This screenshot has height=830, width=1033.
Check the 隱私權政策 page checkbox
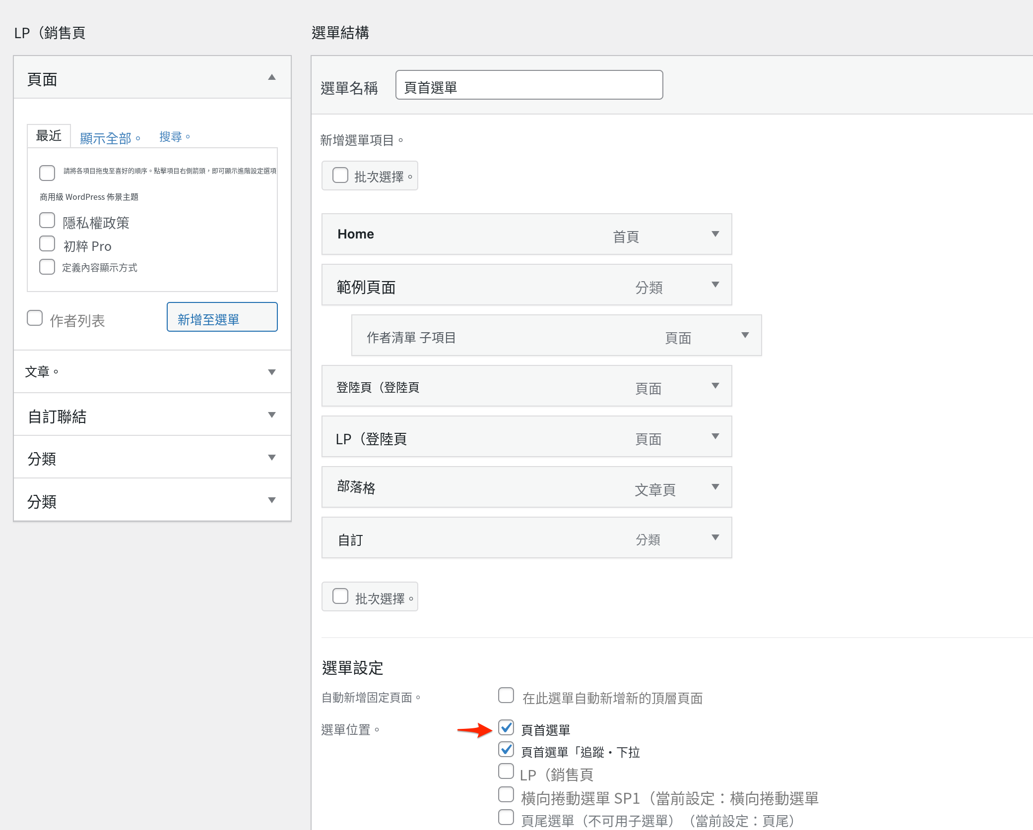click(47, 220)
